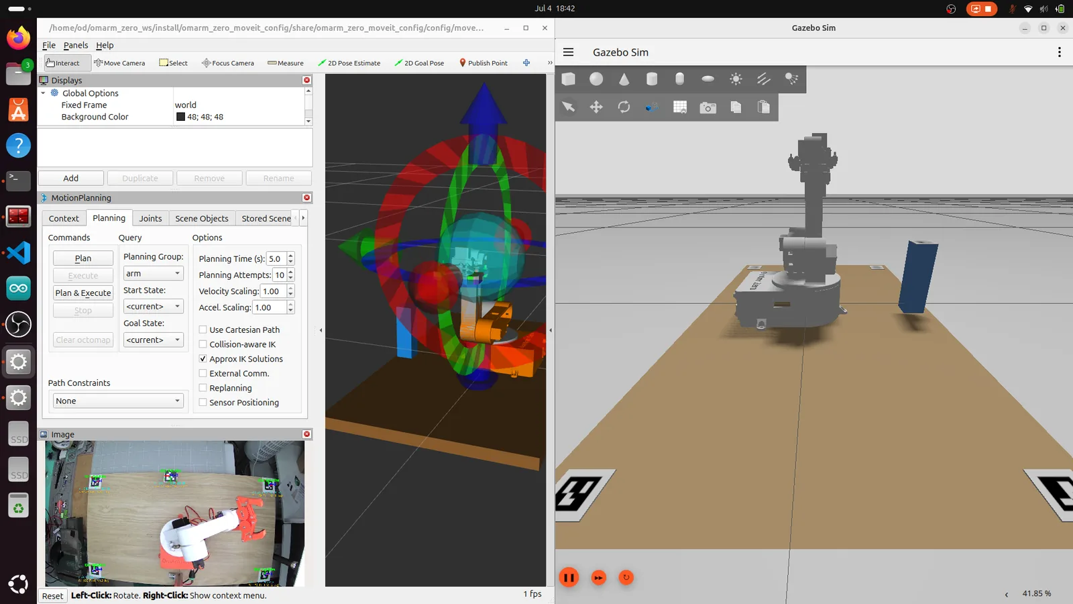Open the Gazebo hamburger menu
This screenshot has width=1073, height=604.
[x=569, y=52]
